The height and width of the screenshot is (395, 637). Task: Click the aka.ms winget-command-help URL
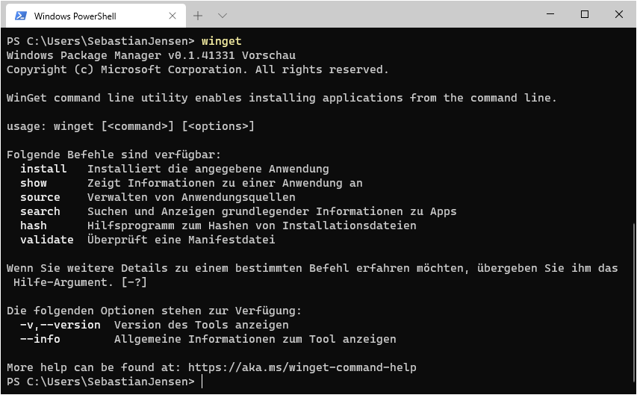(302, 367)
